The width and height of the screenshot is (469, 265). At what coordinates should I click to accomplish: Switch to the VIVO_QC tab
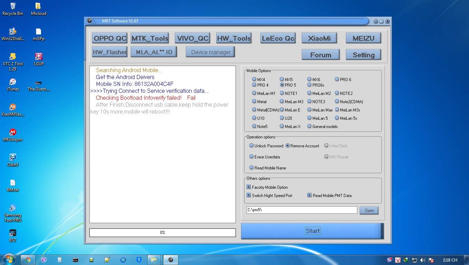coord(192,38)
